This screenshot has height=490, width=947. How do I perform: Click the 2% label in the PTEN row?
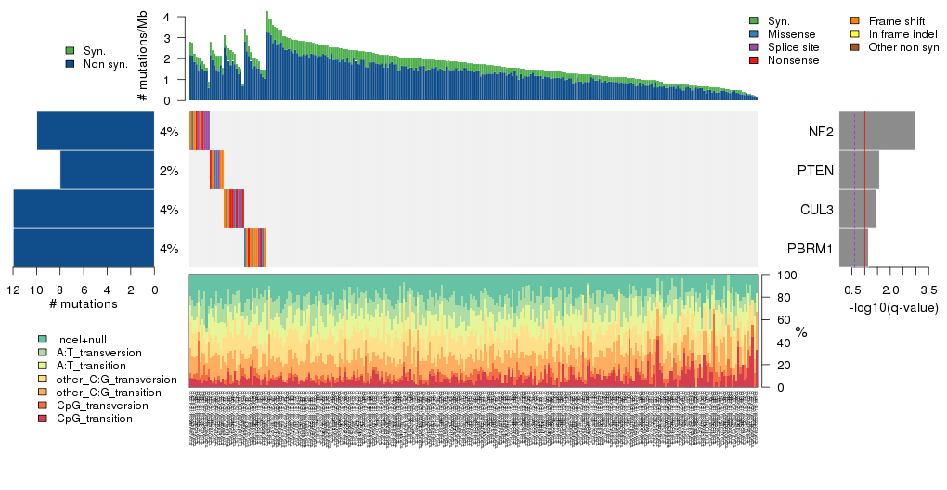click(168, 171)
